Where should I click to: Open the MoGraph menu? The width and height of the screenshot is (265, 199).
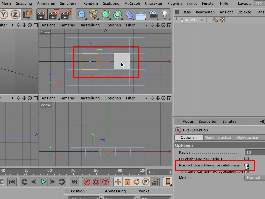pos(132,3)
